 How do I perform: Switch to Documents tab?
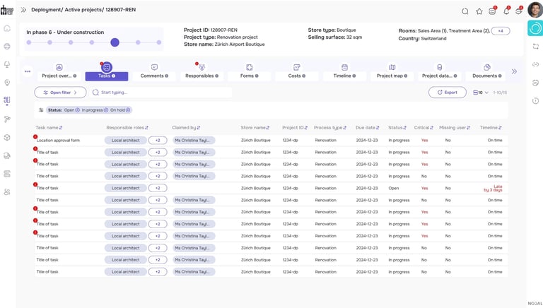pyautogui.click(x=487, y=71)
